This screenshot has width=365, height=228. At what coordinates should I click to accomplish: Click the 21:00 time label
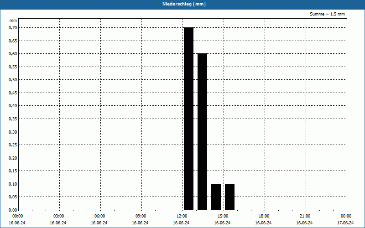pos(305,216)
